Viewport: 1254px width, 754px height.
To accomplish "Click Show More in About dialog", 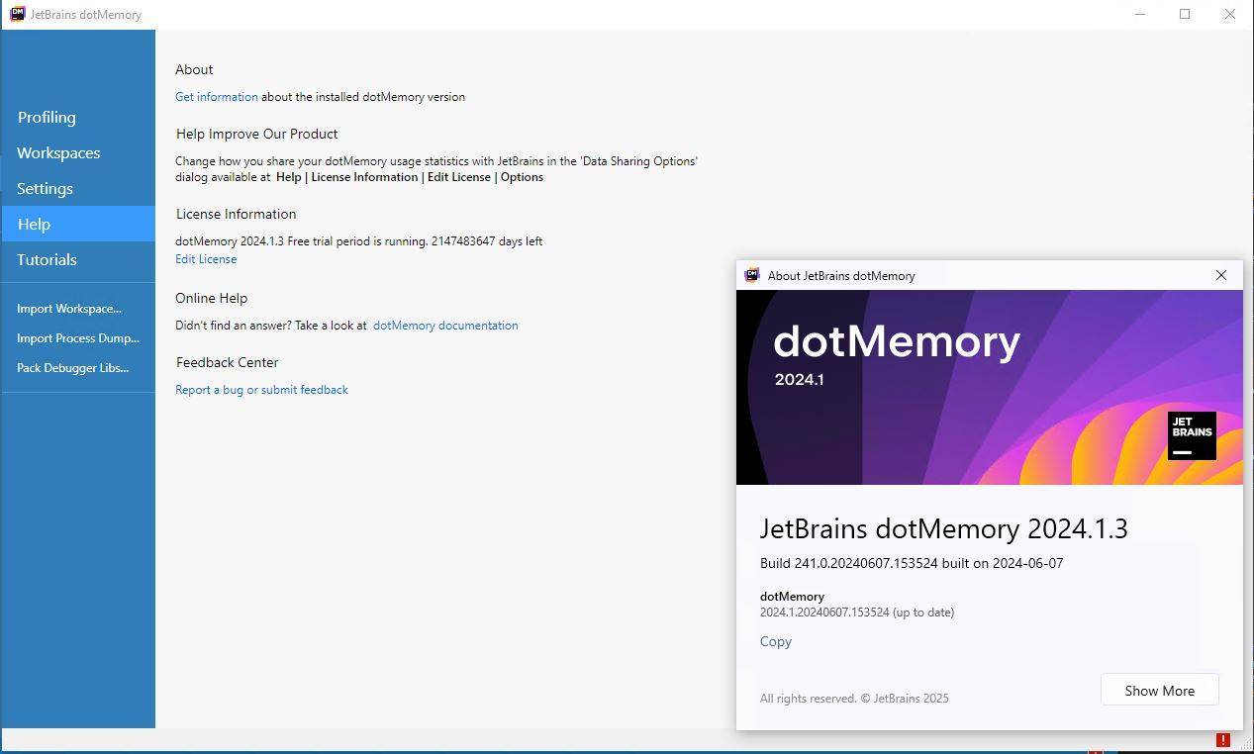I will (x=1159, y=691).
